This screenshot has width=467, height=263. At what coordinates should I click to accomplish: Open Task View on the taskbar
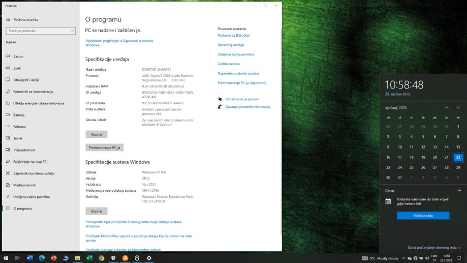point(17,258)
